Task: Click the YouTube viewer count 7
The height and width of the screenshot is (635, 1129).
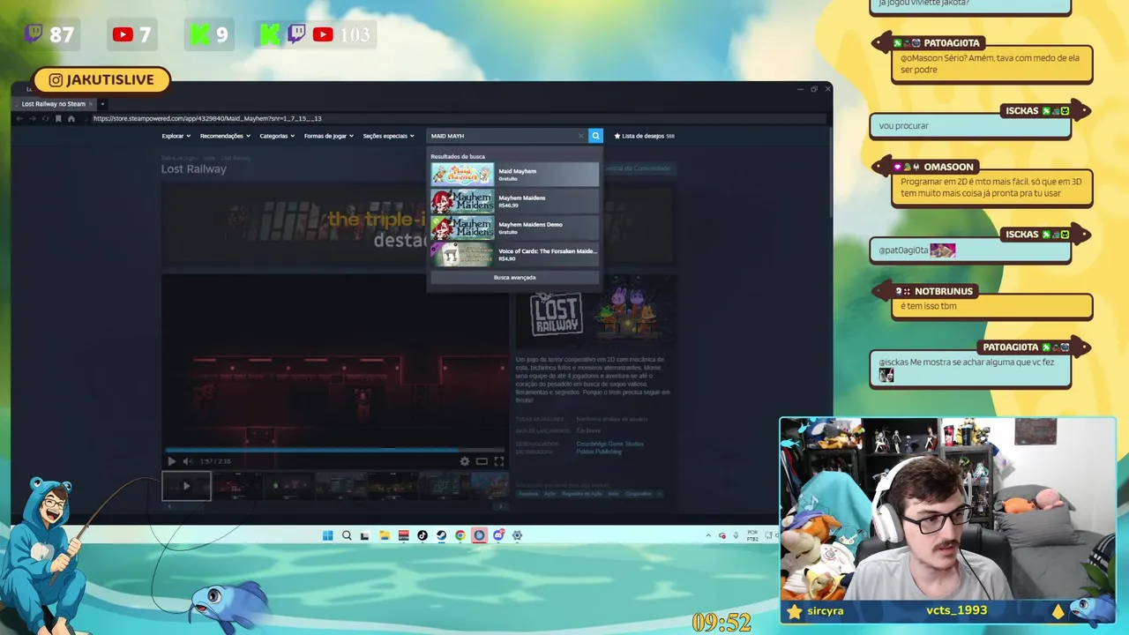Action: (132, 34)
